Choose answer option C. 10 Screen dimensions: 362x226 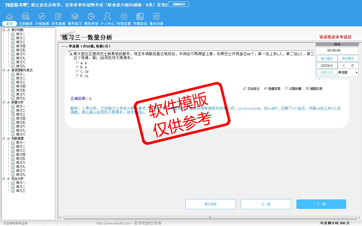(x=78, y=72)
